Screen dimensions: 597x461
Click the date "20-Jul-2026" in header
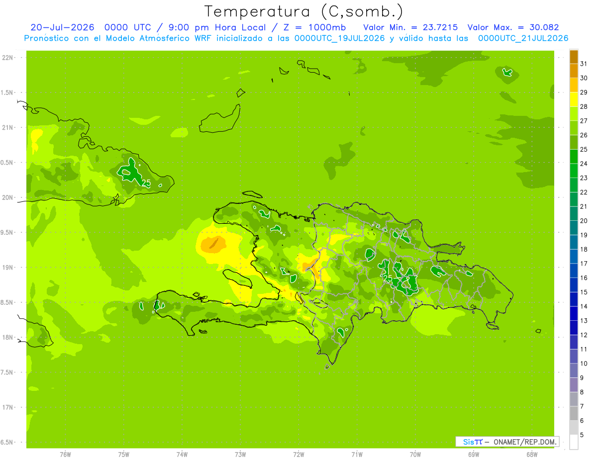pyautogui.click(x=62, y=27)
